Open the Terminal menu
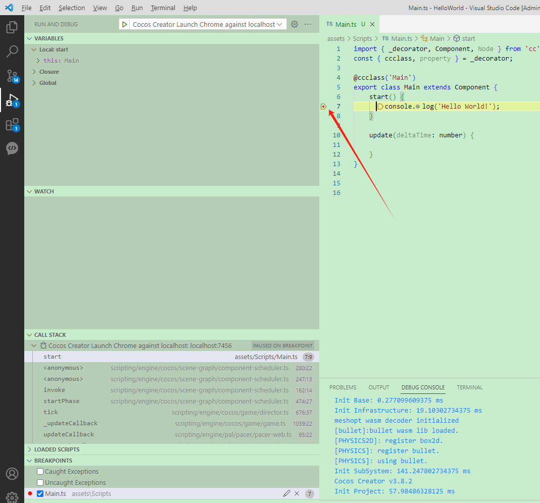This screenshot has height=503, width=540. pos(163,8)
